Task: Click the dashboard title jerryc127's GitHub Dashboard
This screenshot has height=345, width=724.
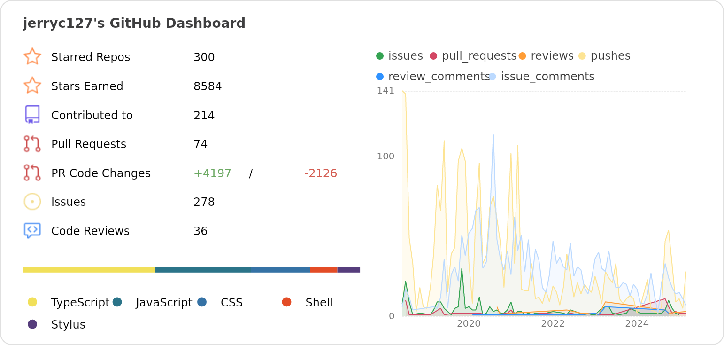Action: (134, 24)
